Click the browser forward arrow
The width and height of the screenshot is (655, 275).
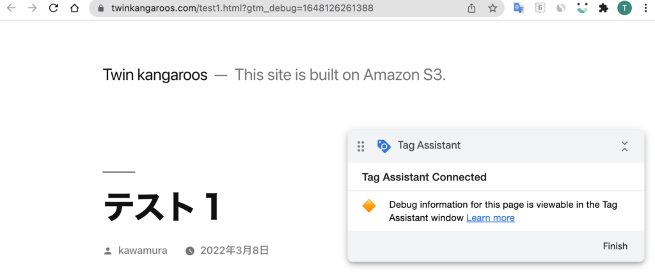tap(32, 8)
